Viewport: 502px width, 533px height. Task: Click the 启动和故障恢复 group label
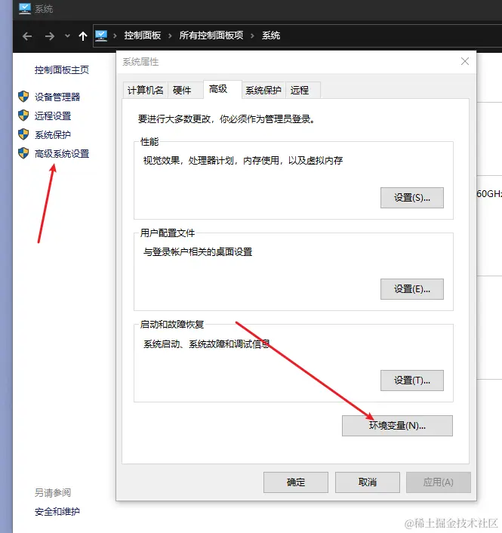click(172, 325)
